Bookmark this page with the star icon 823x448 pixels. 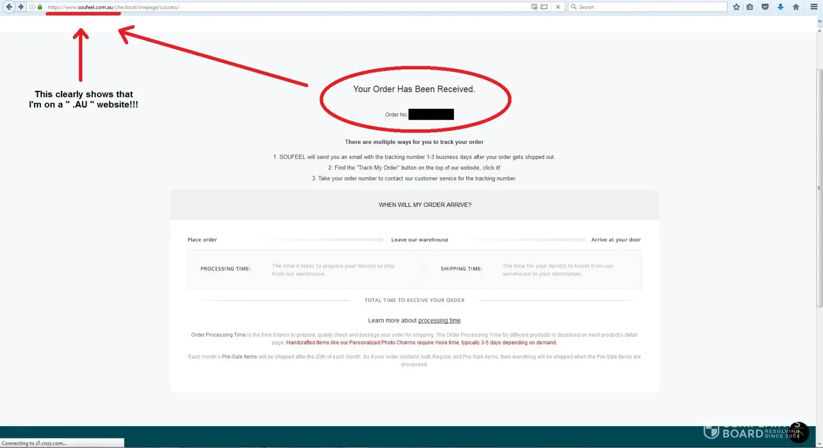[736, 7]
